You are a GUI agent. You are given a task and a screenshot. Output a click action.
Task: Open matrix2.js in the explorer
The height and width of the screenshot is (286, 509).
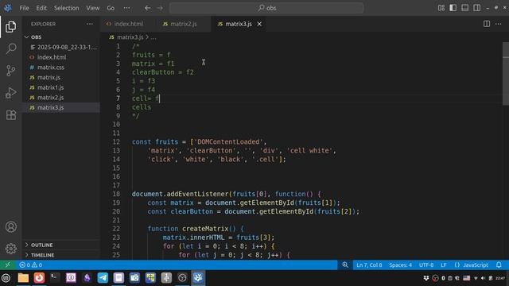pyautogui.click(x=60, y=97)
